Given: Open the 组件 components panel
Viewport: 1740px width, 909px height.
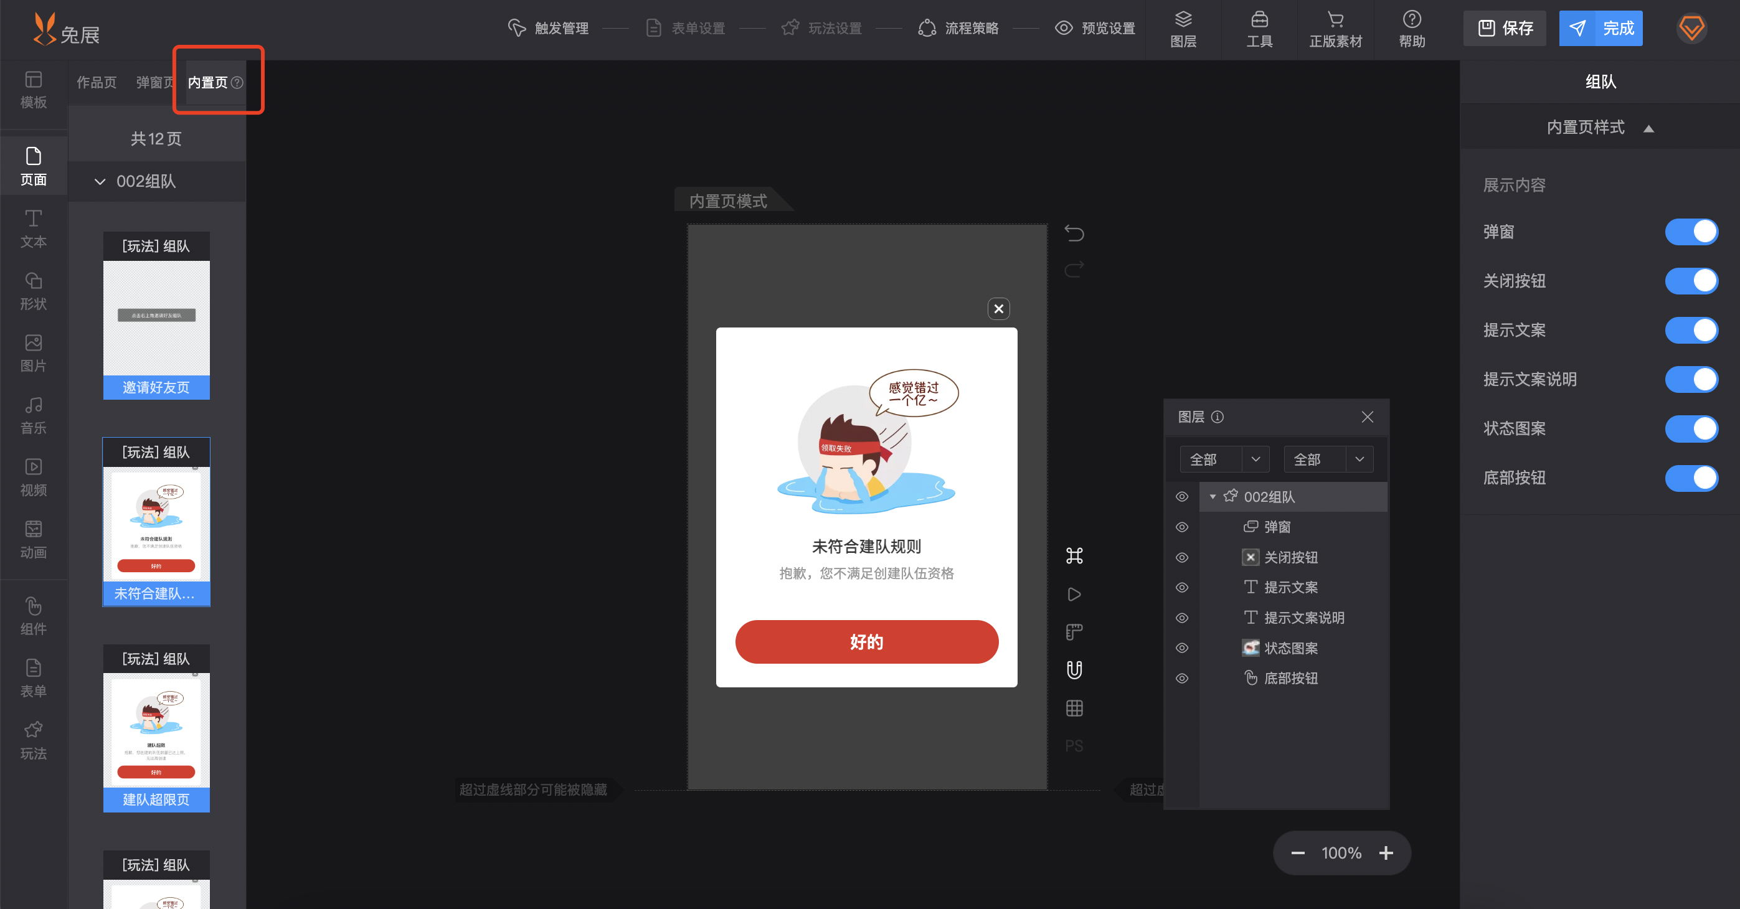Looking at the screenshot, I should (x=33, y=616).
